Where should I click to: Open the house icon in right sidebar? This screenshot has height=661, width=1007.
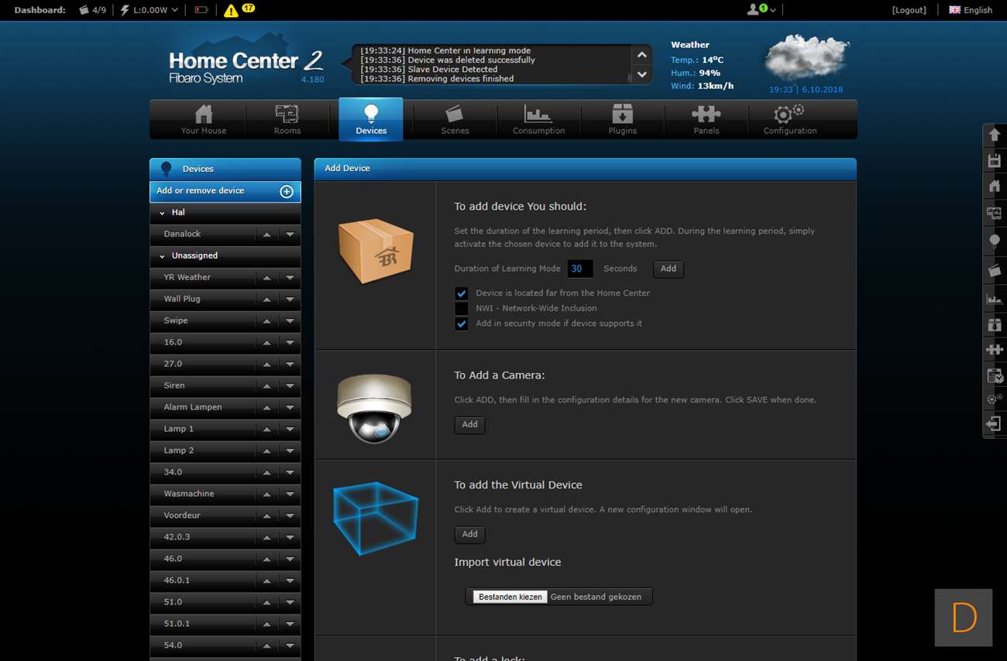click(995, 186)
